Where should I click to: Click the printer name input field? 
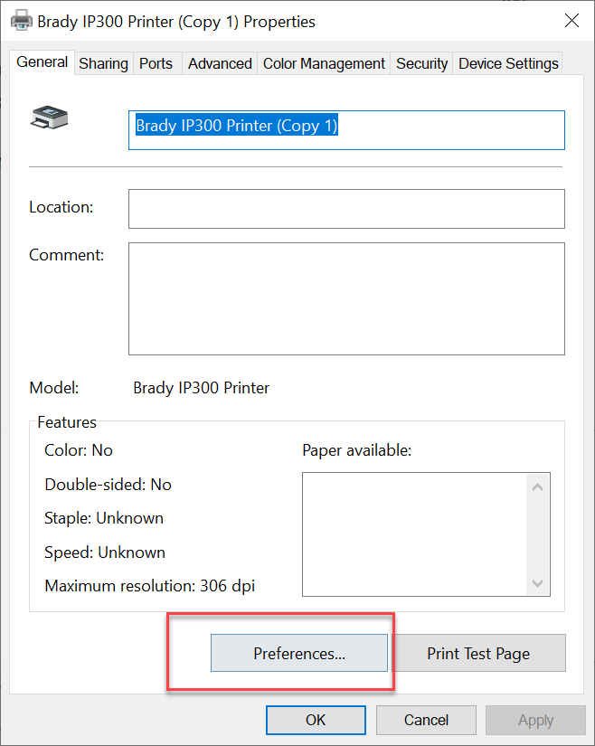coord(346,130)
